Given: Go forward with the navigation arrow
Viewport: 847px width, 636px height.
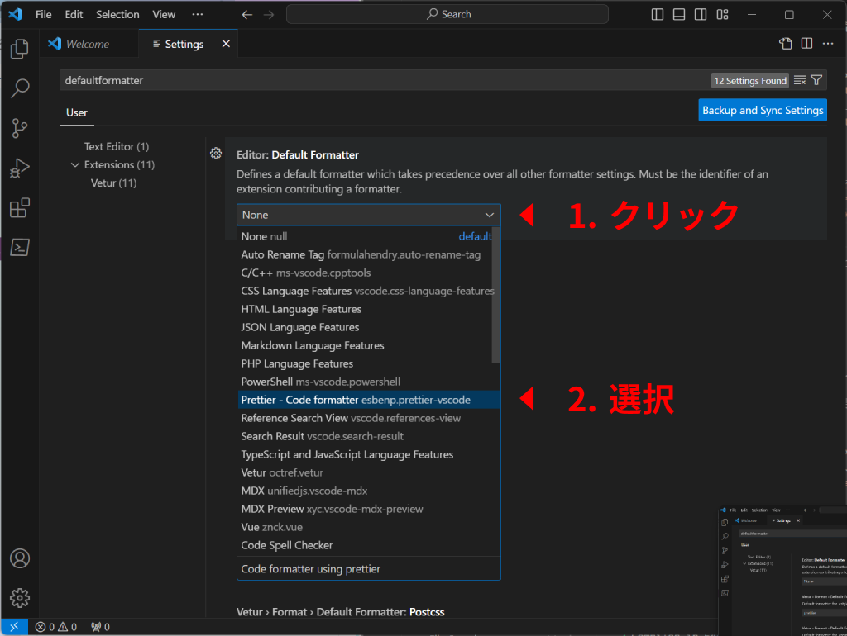Looking at the screenshot, I should point(269,15).
